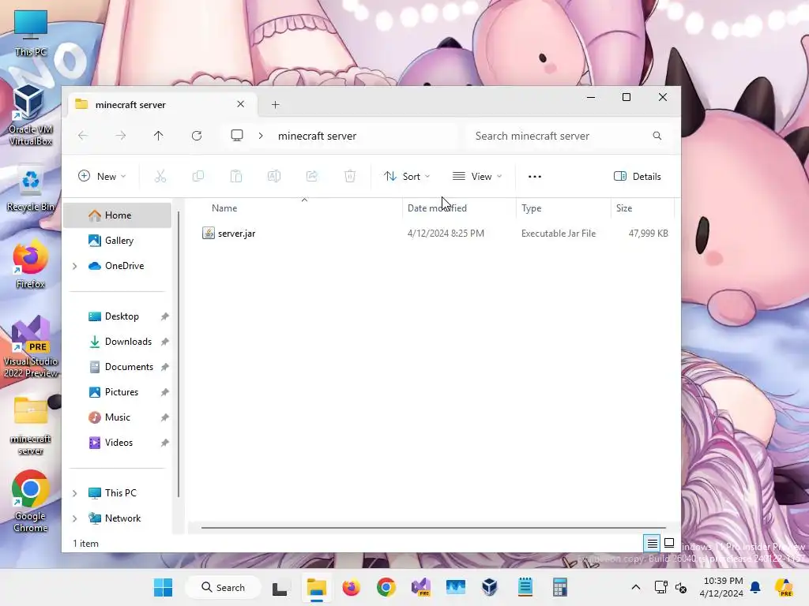Expand the OneDrive tree node
Image resolution: width=809 pixels, height=606 pixels.
[x=75, y=266]
